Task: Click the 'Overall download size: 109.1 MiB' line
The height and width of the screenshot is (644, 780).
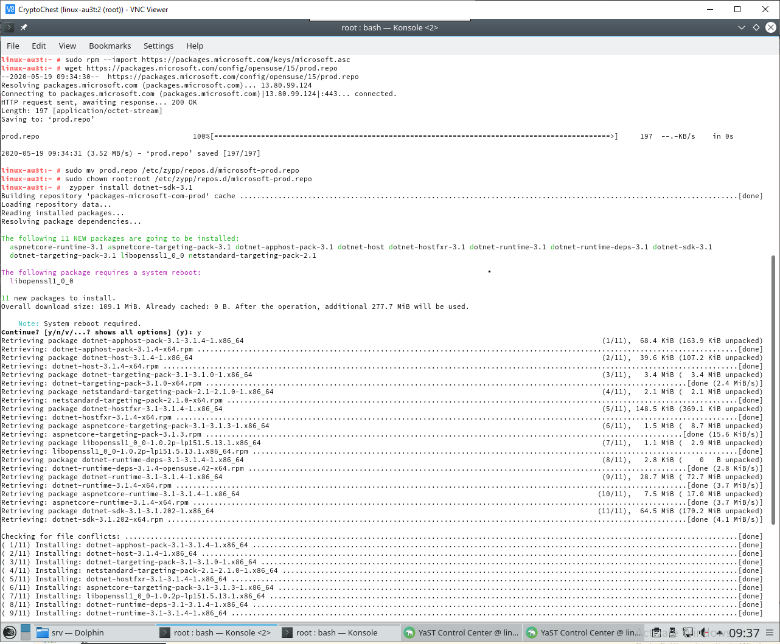Action: click(x=235, y=306)
